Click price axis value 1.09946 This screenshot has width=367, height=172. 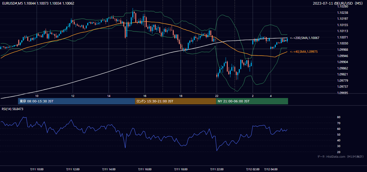pos(343,56)
